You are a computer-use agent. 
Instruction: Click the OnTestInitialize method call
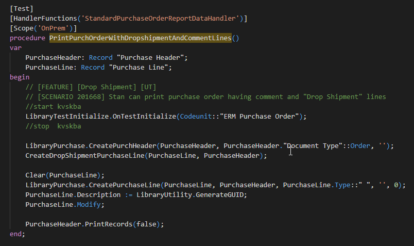click(x=144, y=117)
